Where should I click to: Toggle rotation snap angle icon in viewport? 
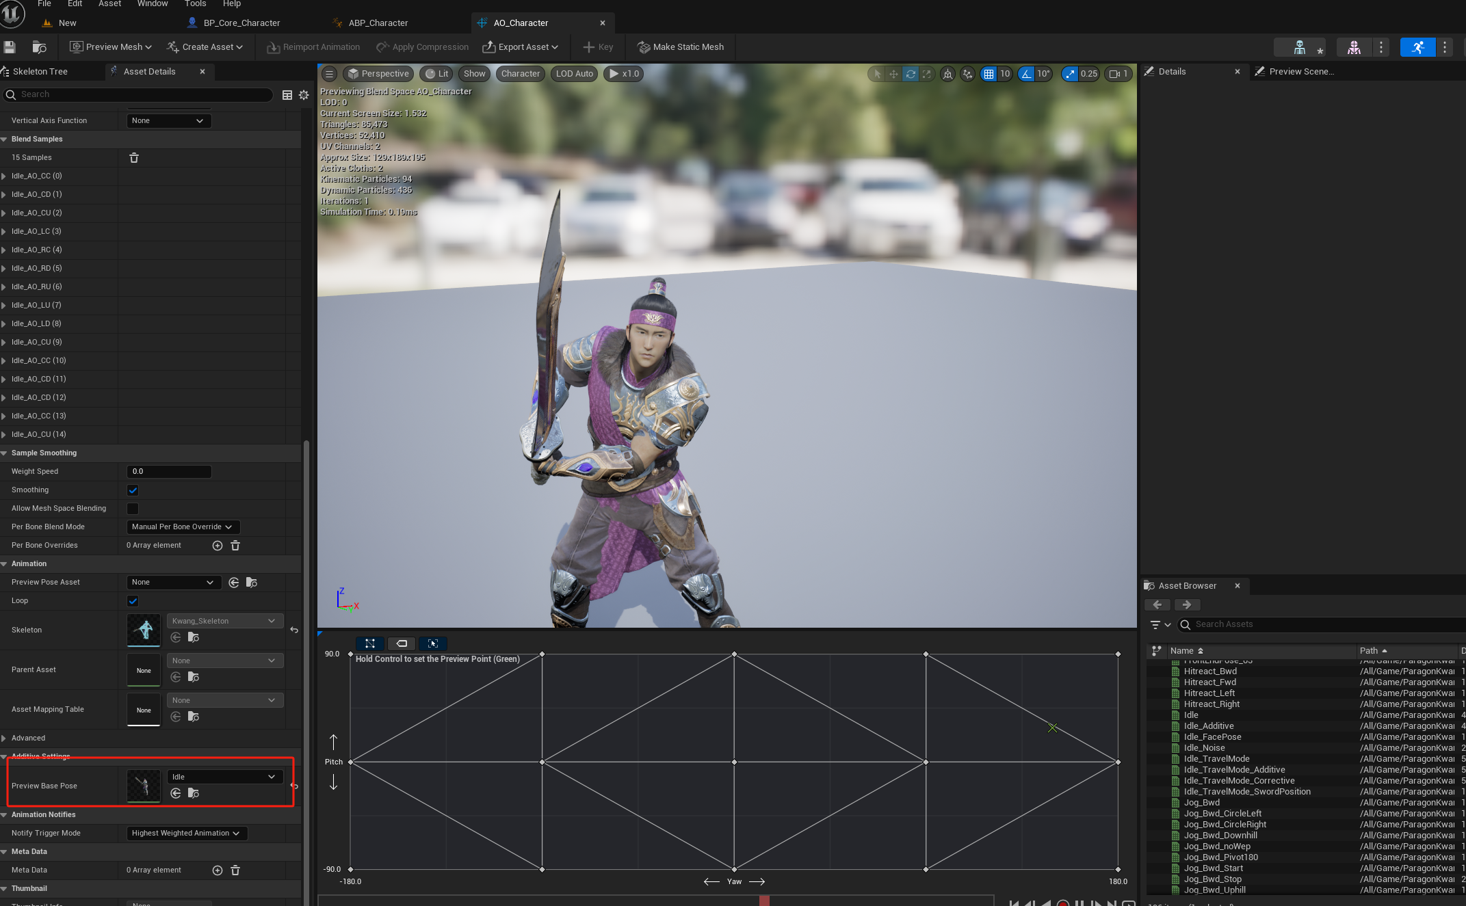pyautogui.click(x=1026, y=74)
